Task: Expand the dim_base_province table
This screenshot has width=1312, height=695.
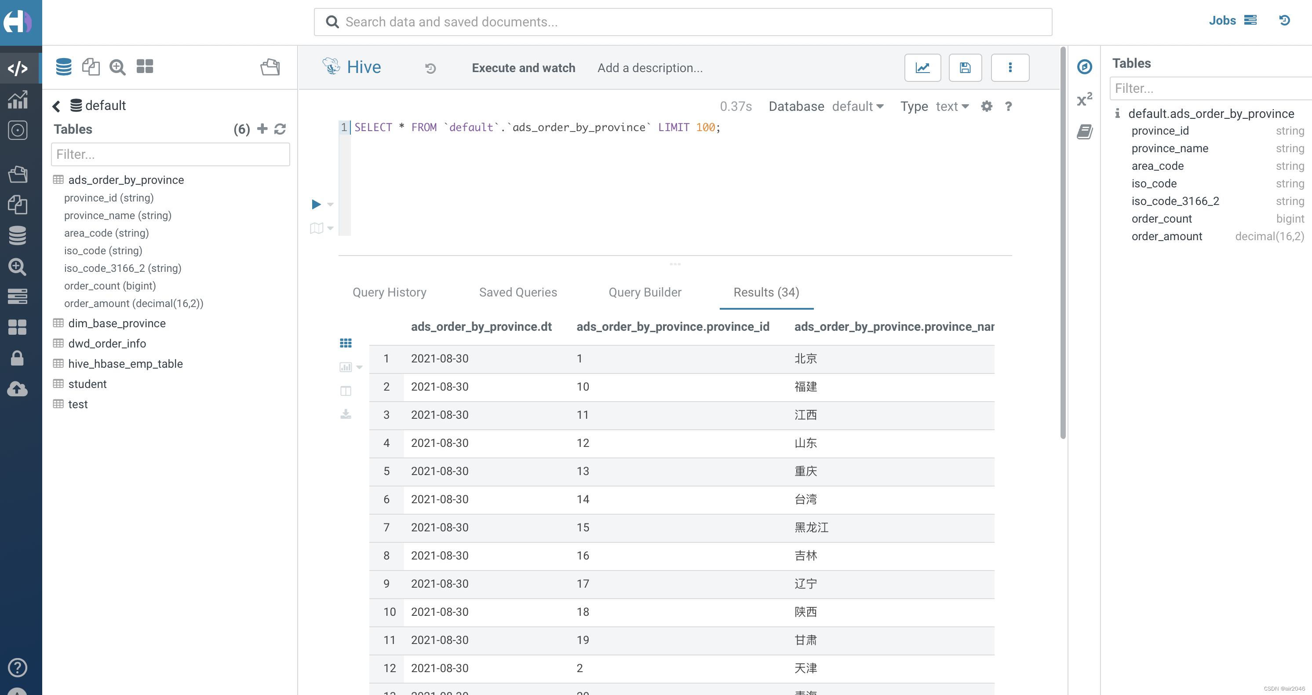Action: [117, 323]
